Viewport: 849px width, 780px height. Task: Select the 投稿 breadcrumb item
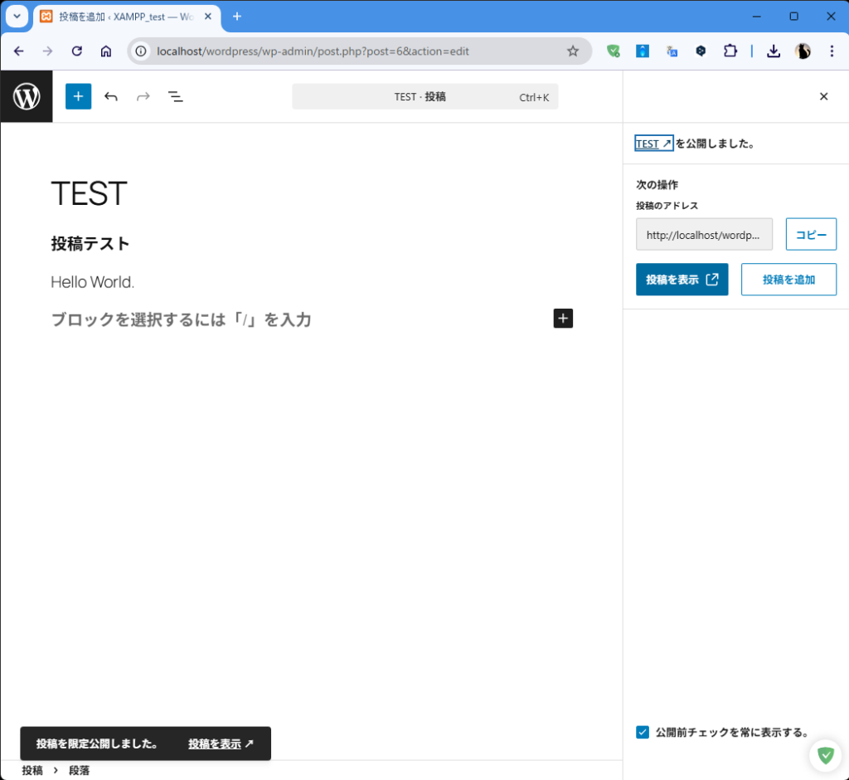[32, 770]
